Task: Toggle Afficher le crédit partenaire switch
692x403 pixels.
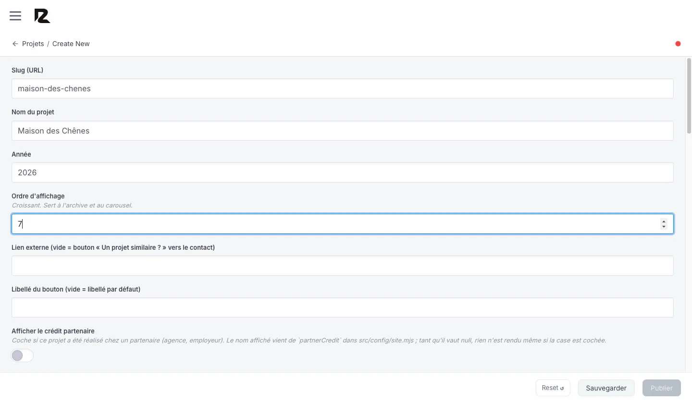Action: pyautogui.click(x=23, y=355)
